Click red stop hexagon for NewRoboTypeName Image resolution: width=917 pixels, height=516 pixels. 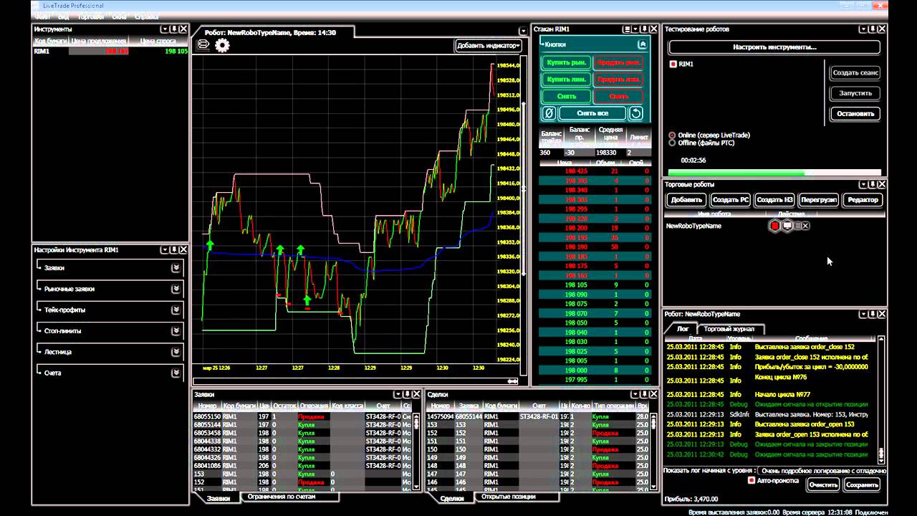(774, 226)
